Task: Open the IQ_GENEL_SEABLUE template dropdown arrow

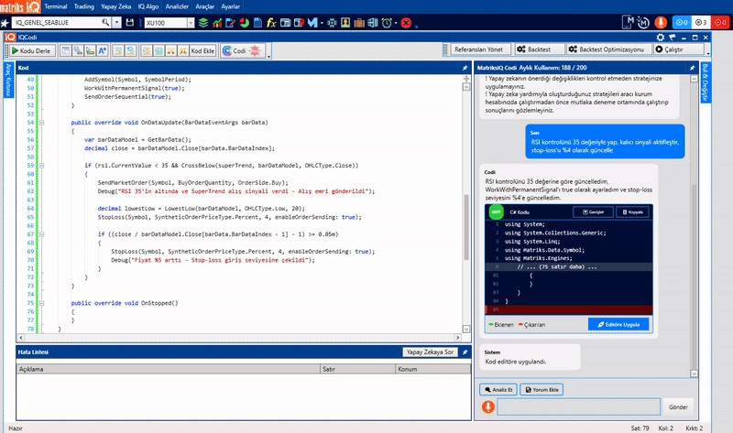Action: tap(117, 22)
